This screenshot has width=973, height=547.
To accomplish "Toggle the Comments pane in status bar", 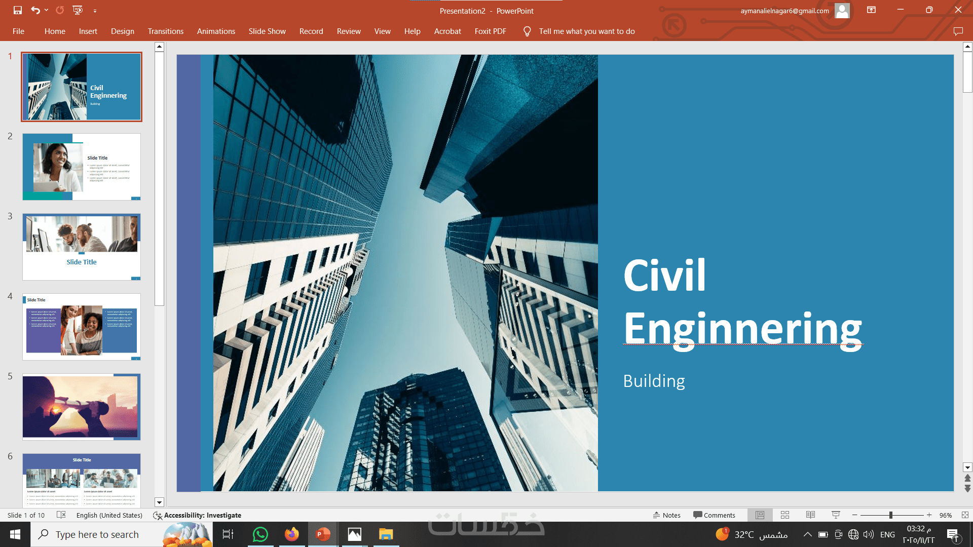I will point(714,515).
